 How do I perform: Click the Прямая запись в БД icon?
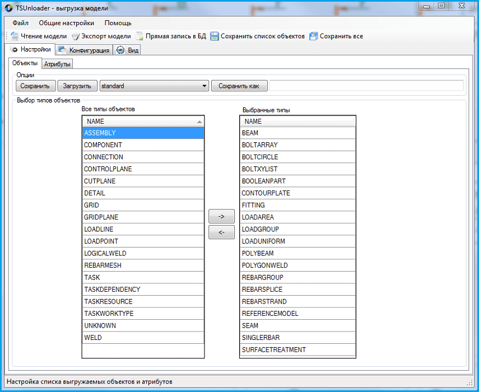[139, 36]
